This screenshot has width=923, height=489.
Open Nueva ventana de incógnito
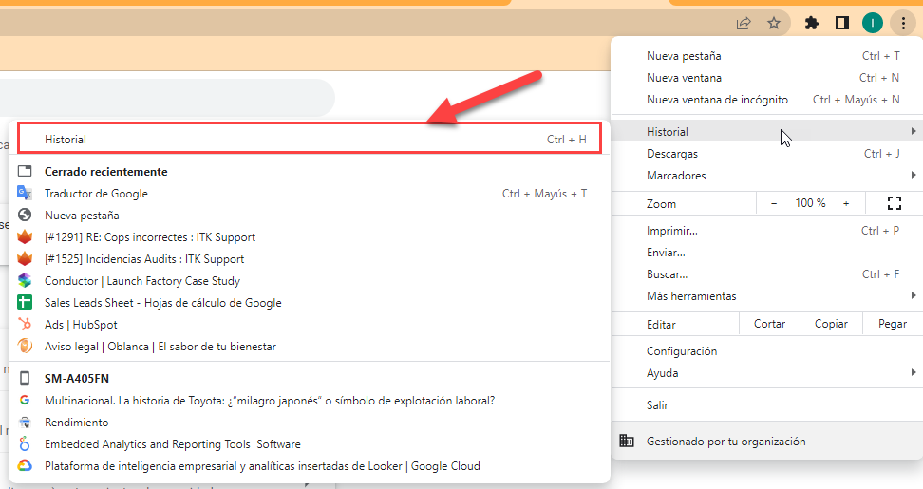767,99
